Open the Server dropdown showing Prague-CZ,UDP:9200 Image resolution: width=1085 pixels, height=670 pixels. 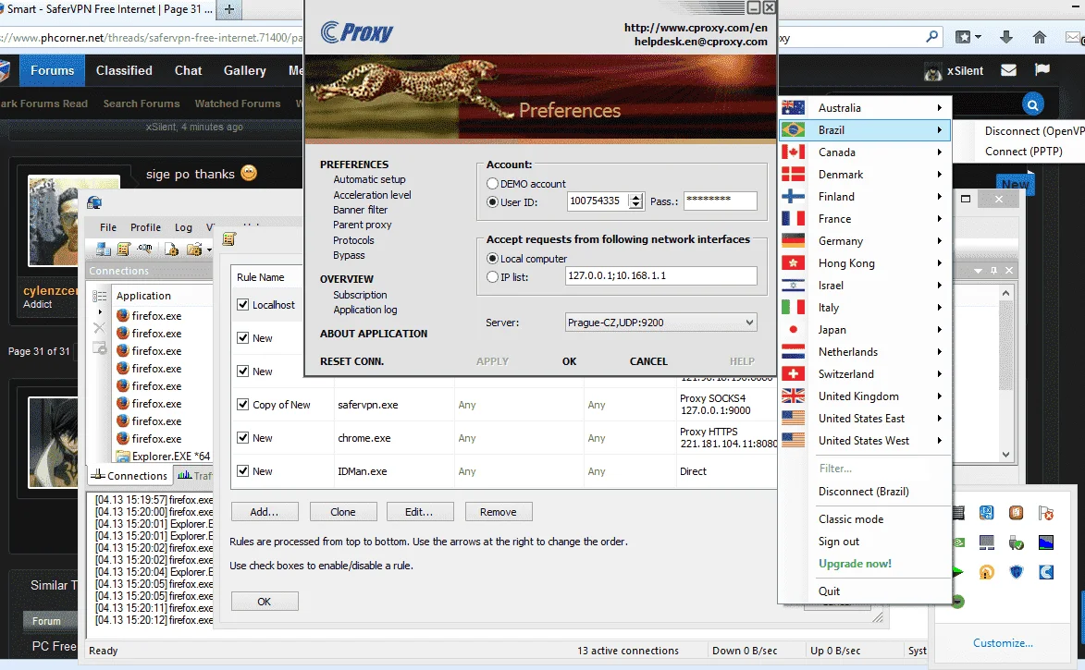tap(660, 323)
